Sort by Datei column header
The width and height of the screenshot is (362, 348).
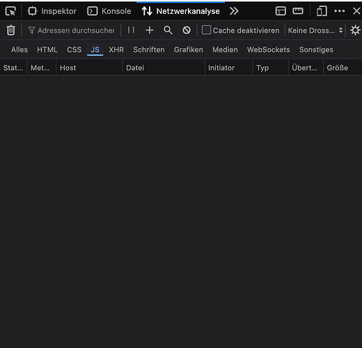tap(164, 68)
